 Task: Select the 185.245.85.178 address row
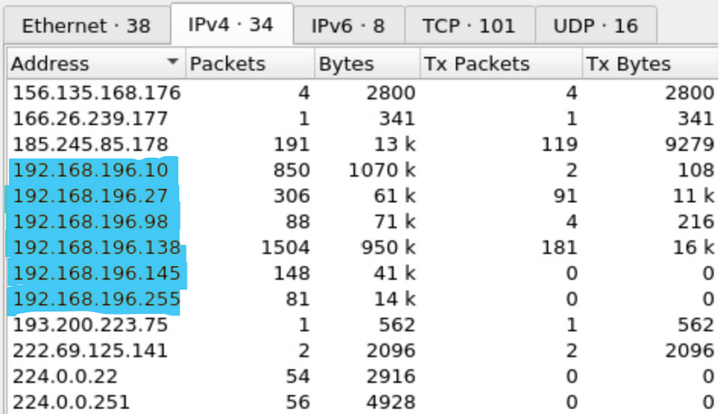90,145
